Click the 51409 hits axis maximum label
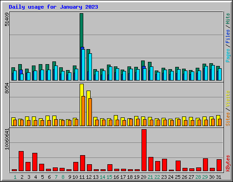Viewport: 233px width, 182px height. pyautogui.click(x=7, y=20)
